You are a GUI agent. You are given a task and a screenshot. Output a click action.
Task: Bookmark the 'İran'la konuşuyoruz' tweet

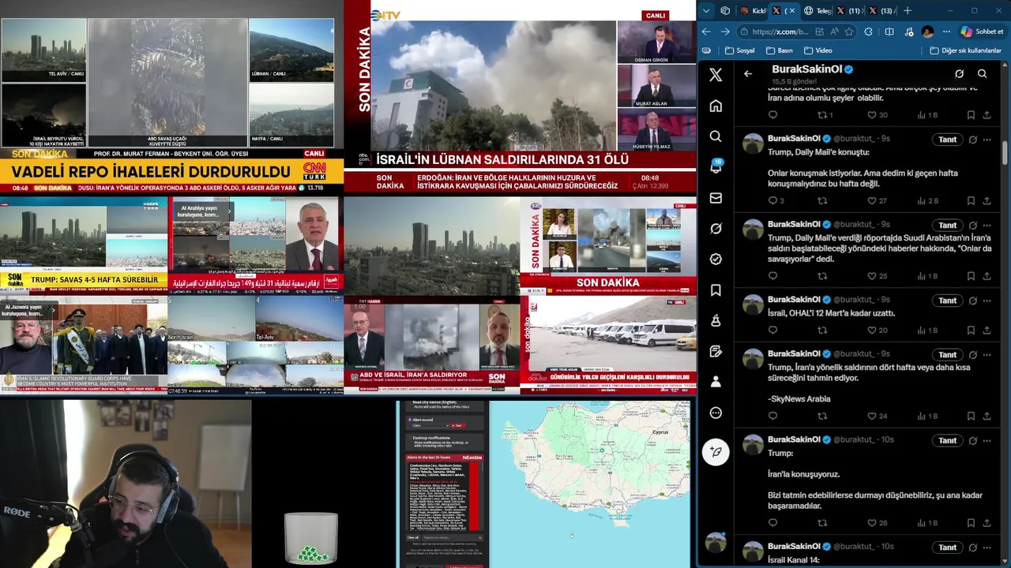971,523
